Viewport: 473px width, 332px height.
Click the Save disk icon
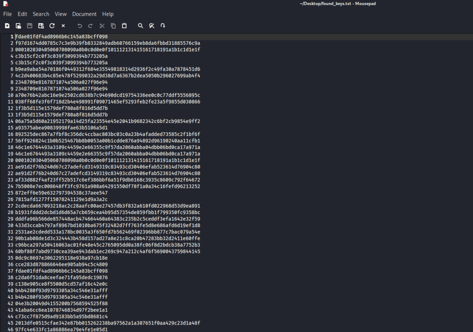click(x=30, y=25)
